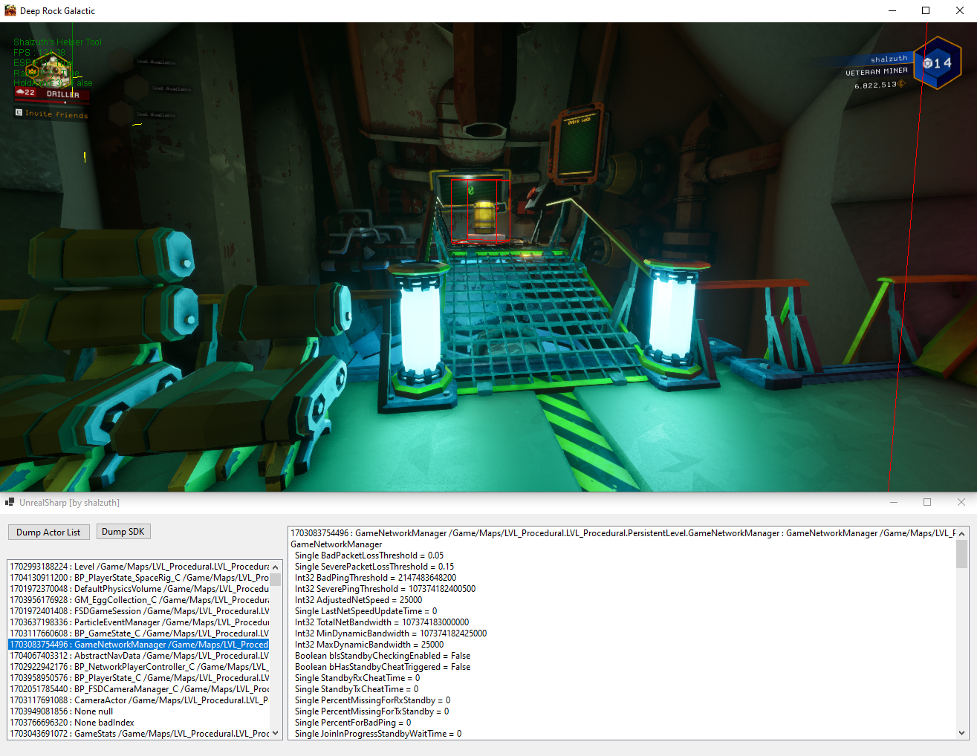The height and width of the screenshot is (756, 977).
Task: Click the BadPacketLossThreshold = 0.05 line
Action: point(369,555)
